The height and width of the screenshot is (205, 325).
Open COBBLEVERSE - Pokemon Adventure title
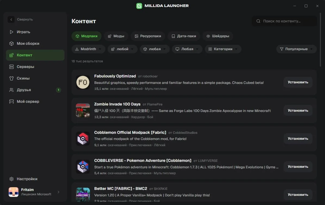[x=143, y=160]
